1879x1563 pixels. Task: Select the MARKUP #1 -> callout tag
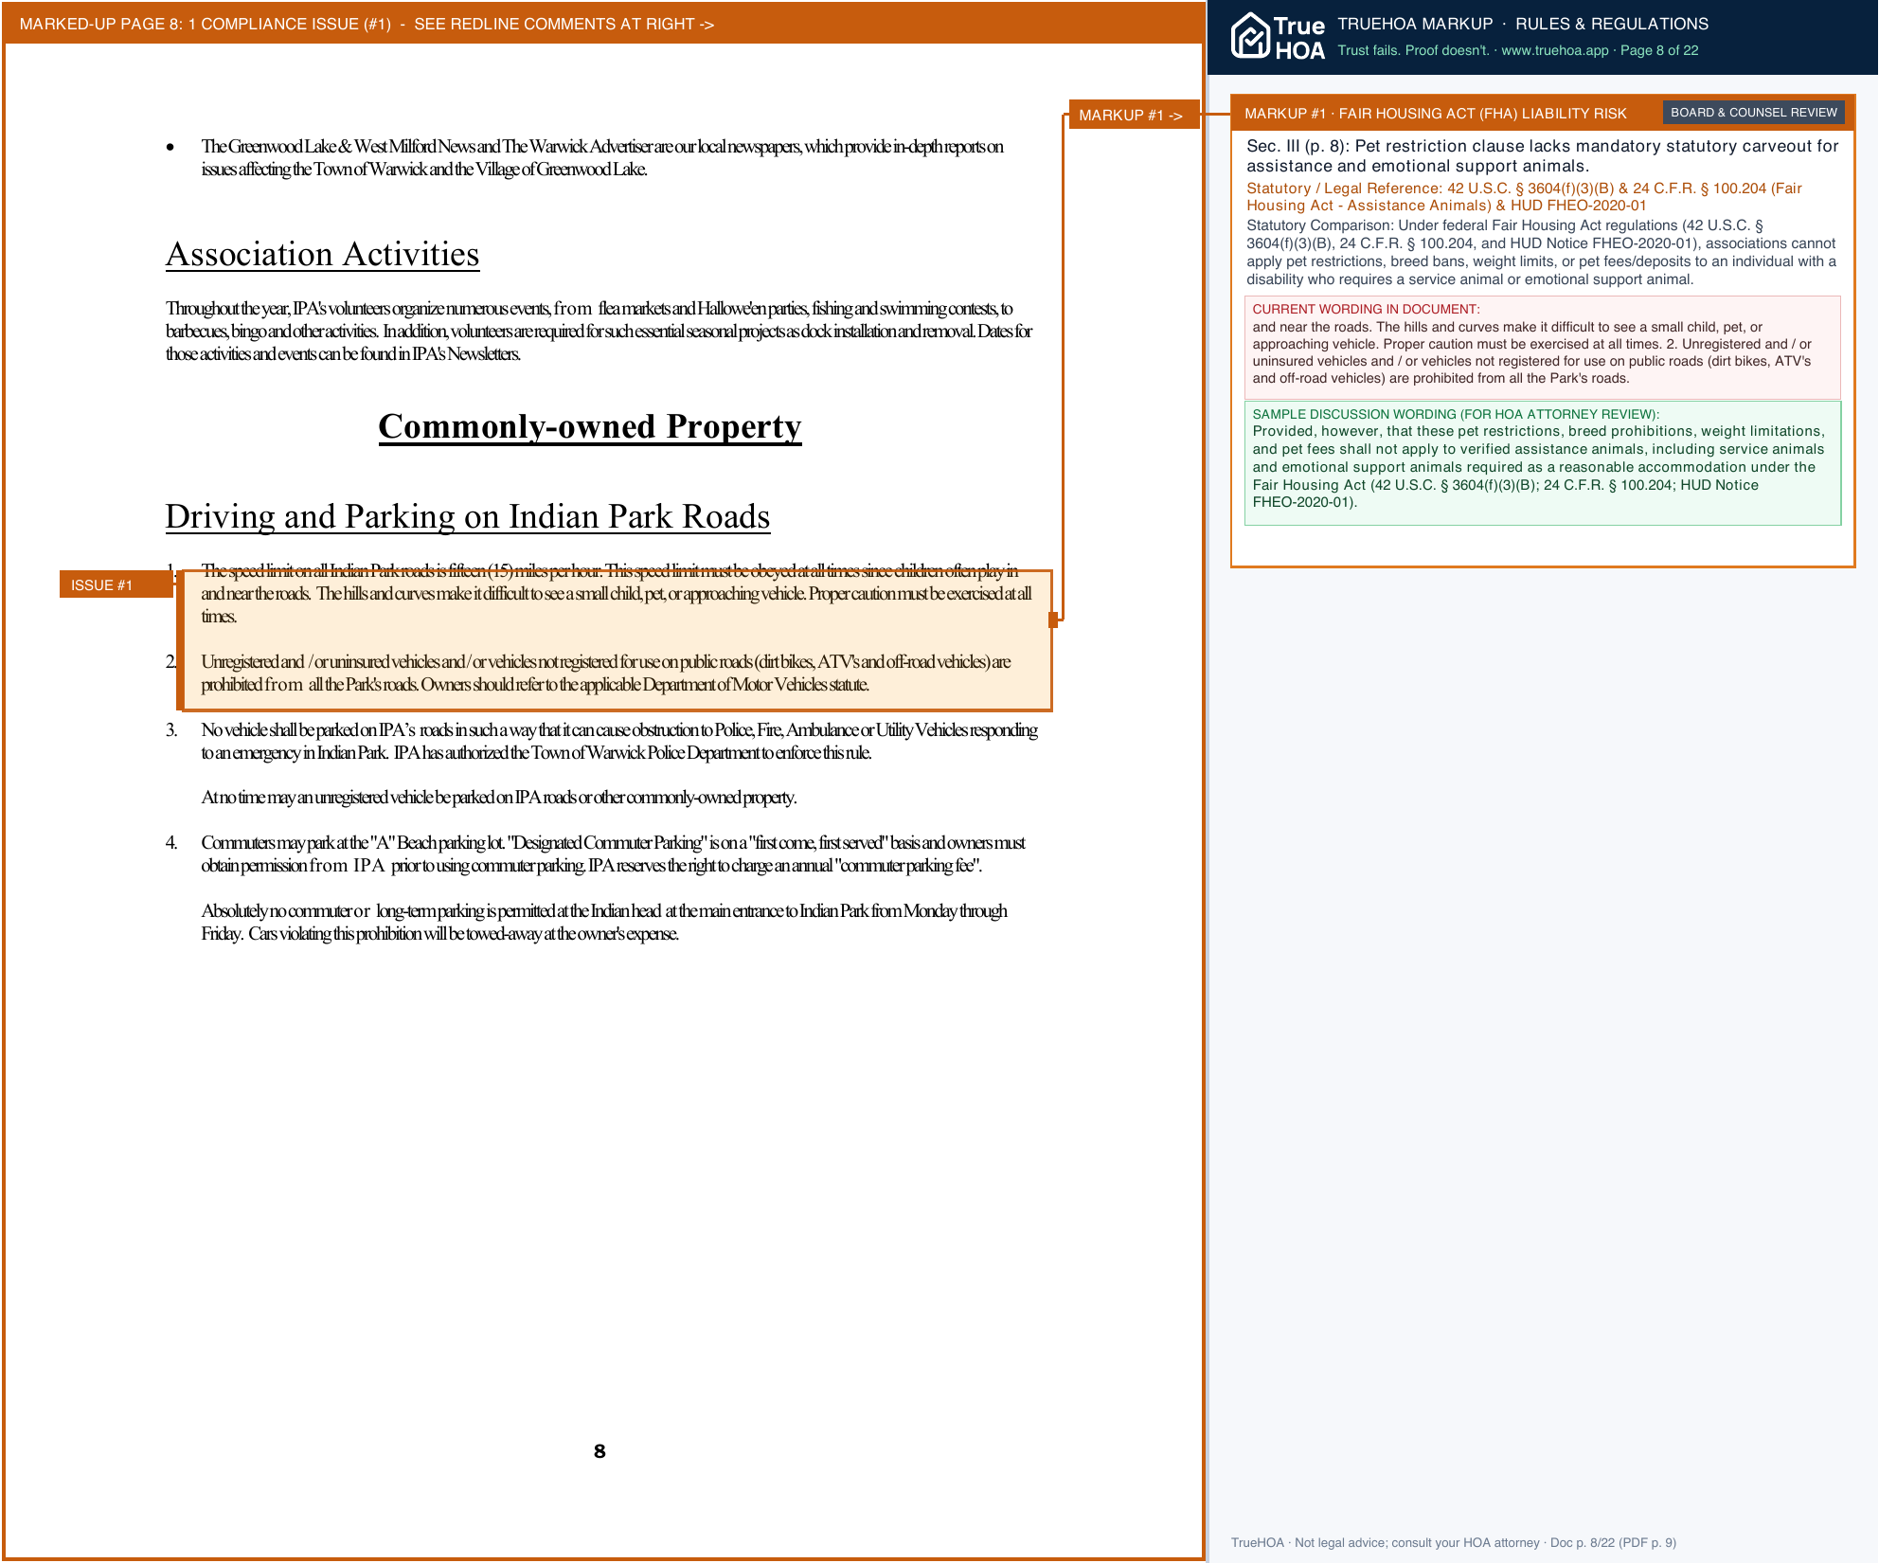click(x=1133, y=115)
